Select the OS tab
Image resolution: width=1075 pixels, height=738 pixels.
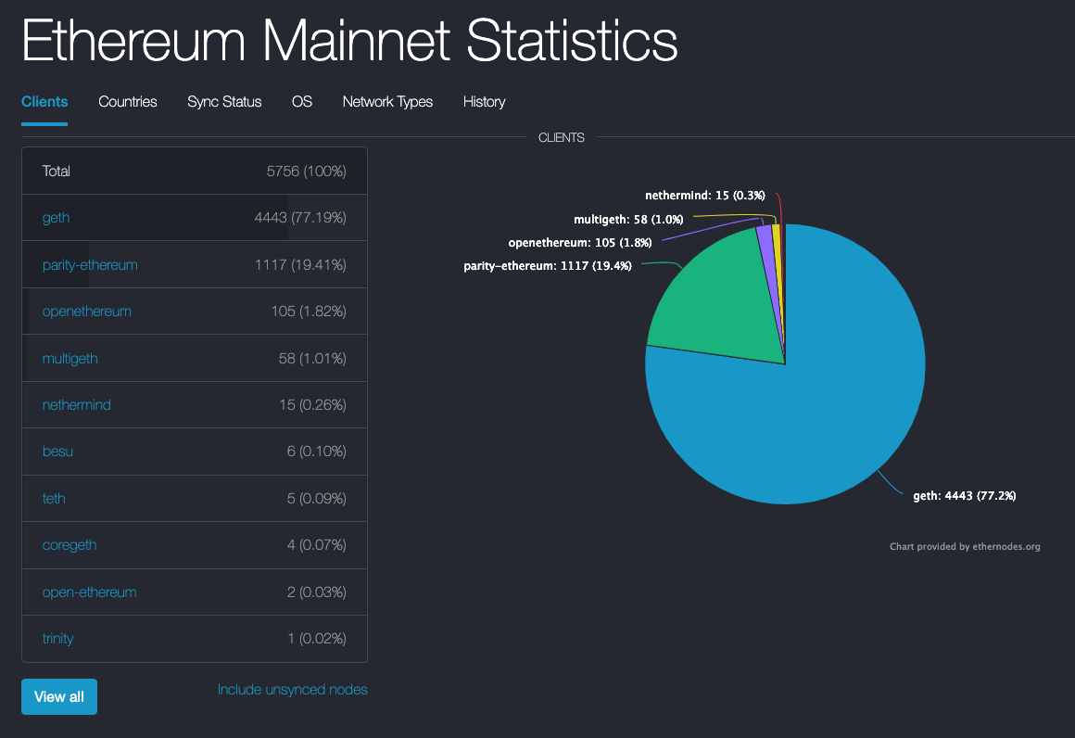302,101
